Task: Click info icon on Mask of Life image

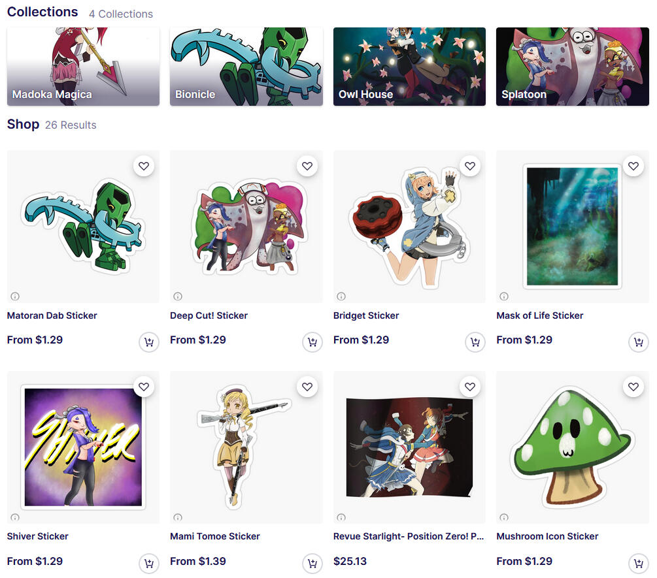Action: tap(504, 297)
